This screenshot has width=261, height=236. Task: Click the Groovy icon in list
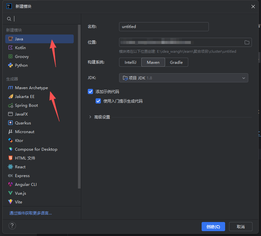pyautogui.click(x=10, y=56)
